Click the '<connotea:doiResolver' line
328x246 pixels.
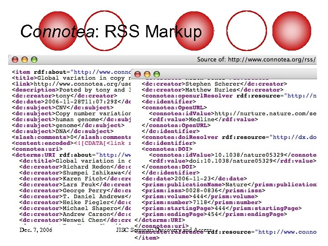pyautogui.click(x=229, y=137)
